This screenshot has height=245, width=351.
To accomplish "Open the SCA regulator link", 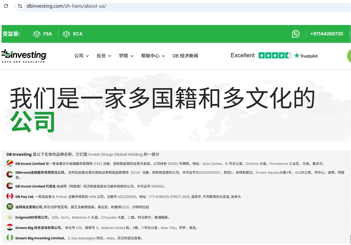I will (78, 34).
